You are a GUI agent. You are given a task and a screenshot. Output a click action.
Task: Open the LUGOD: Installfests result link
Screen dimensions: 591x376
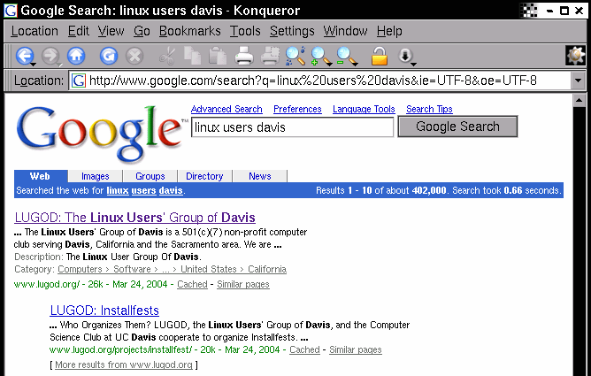pos(104,311)
